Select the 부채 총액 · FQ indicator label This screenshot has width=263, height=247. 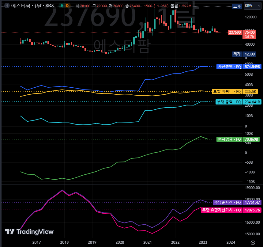tap(229, 102)
